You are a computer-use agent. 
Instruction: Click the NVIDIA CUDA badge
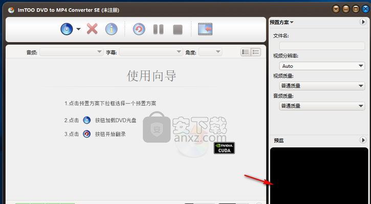[224, 148]
